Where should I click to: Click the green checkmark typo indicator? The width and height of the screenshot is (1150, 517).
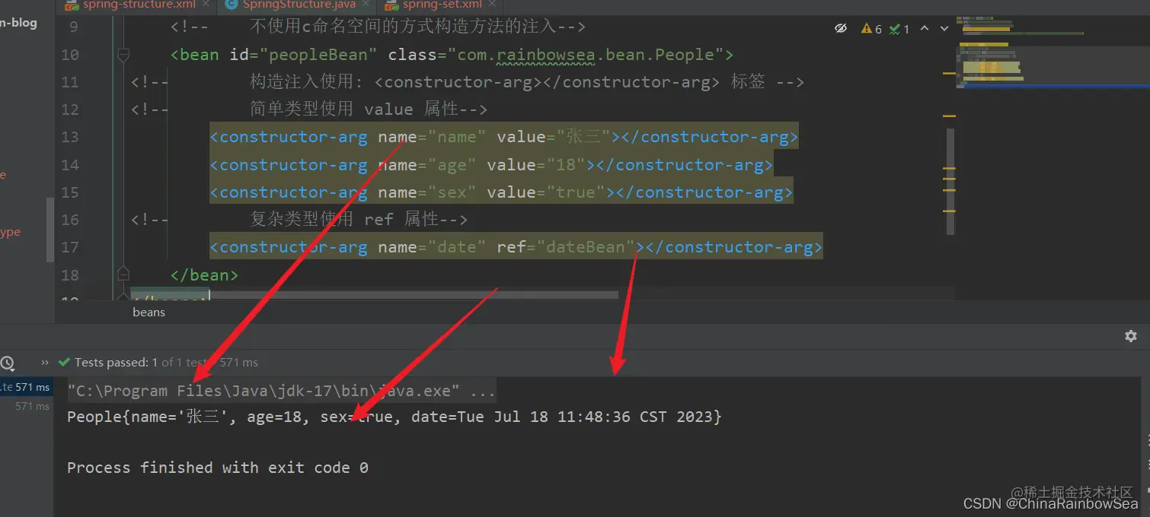coord(899,29)
